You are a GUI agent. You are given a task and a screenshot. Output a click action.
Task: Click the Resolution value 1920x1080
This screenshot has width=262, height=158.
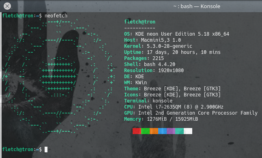(x=171, y=70)
